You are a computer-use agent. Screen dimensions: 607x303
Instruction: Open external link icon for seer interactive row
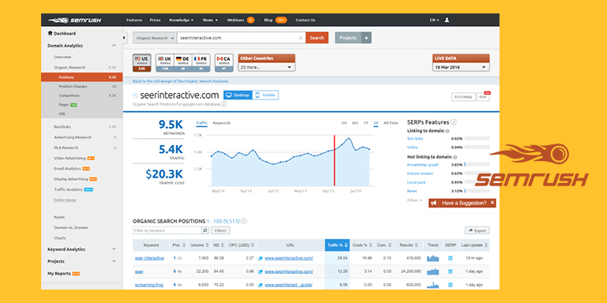click(x=260, y=258)
